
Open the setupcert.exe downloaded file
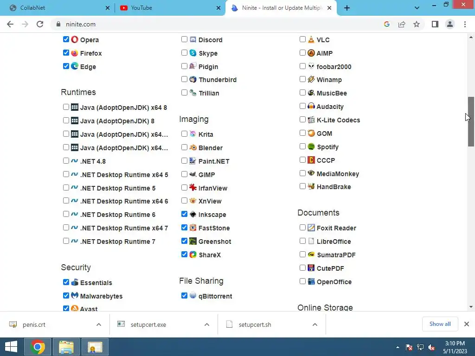(x=148, y=324)
